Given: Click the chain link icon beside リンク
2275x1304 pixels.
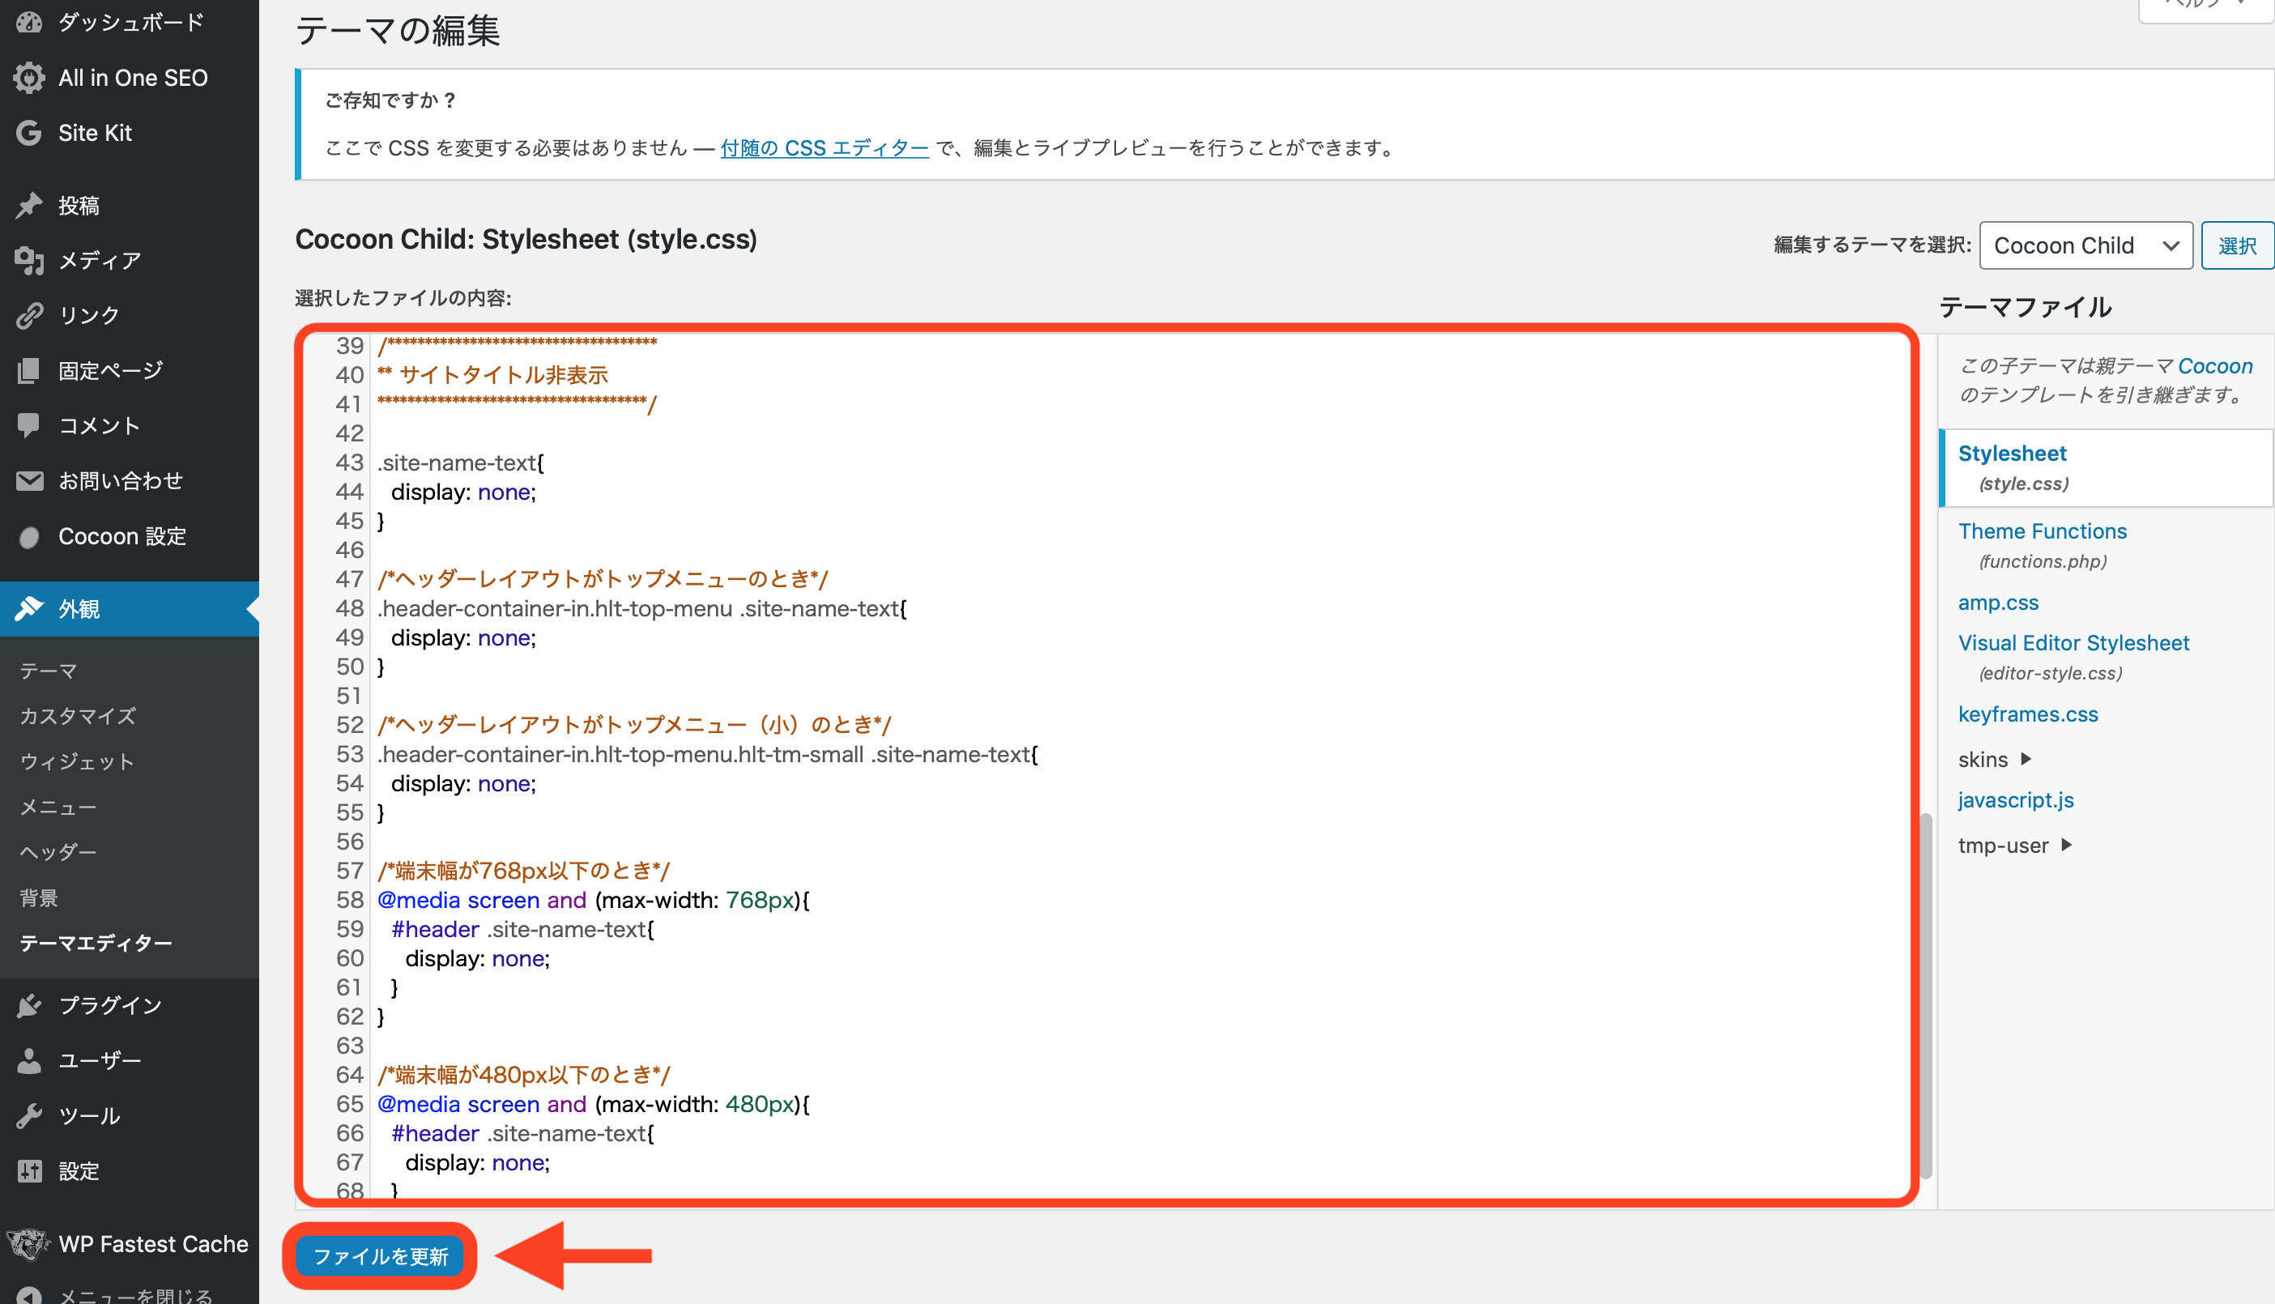Looking at the screenshot, I should (x=29, y=315).
